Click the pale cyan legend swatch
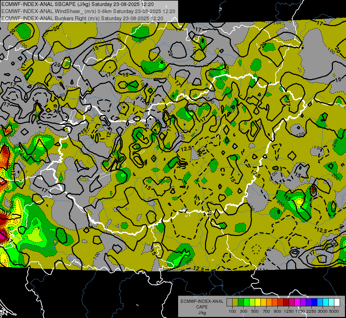Image resolution: width=346 pixels, height=318 pixels. pos(332,302)
